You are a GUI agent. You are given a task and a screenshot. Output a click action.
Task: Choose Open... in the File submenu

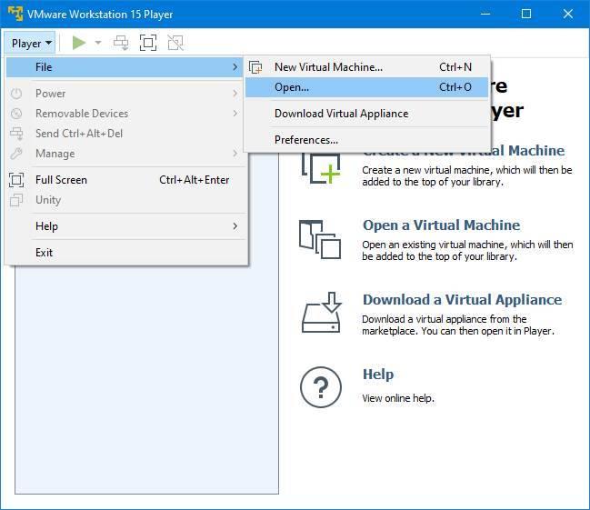367,87
